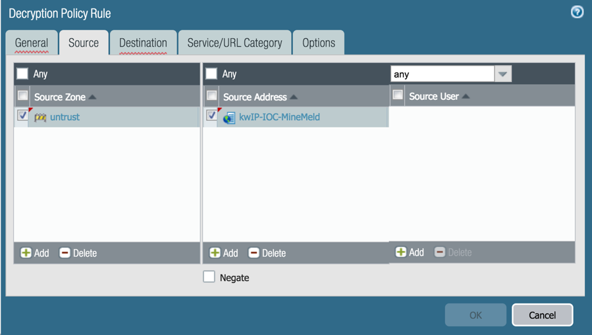Viewport: 592px width, 335px height.
Task: Sort by Source Zone arrow icon
Action: 92,97
